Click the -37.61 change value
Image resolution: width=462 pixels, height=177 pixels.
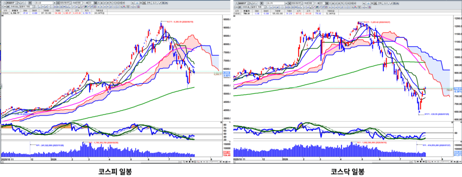point(25,13)
